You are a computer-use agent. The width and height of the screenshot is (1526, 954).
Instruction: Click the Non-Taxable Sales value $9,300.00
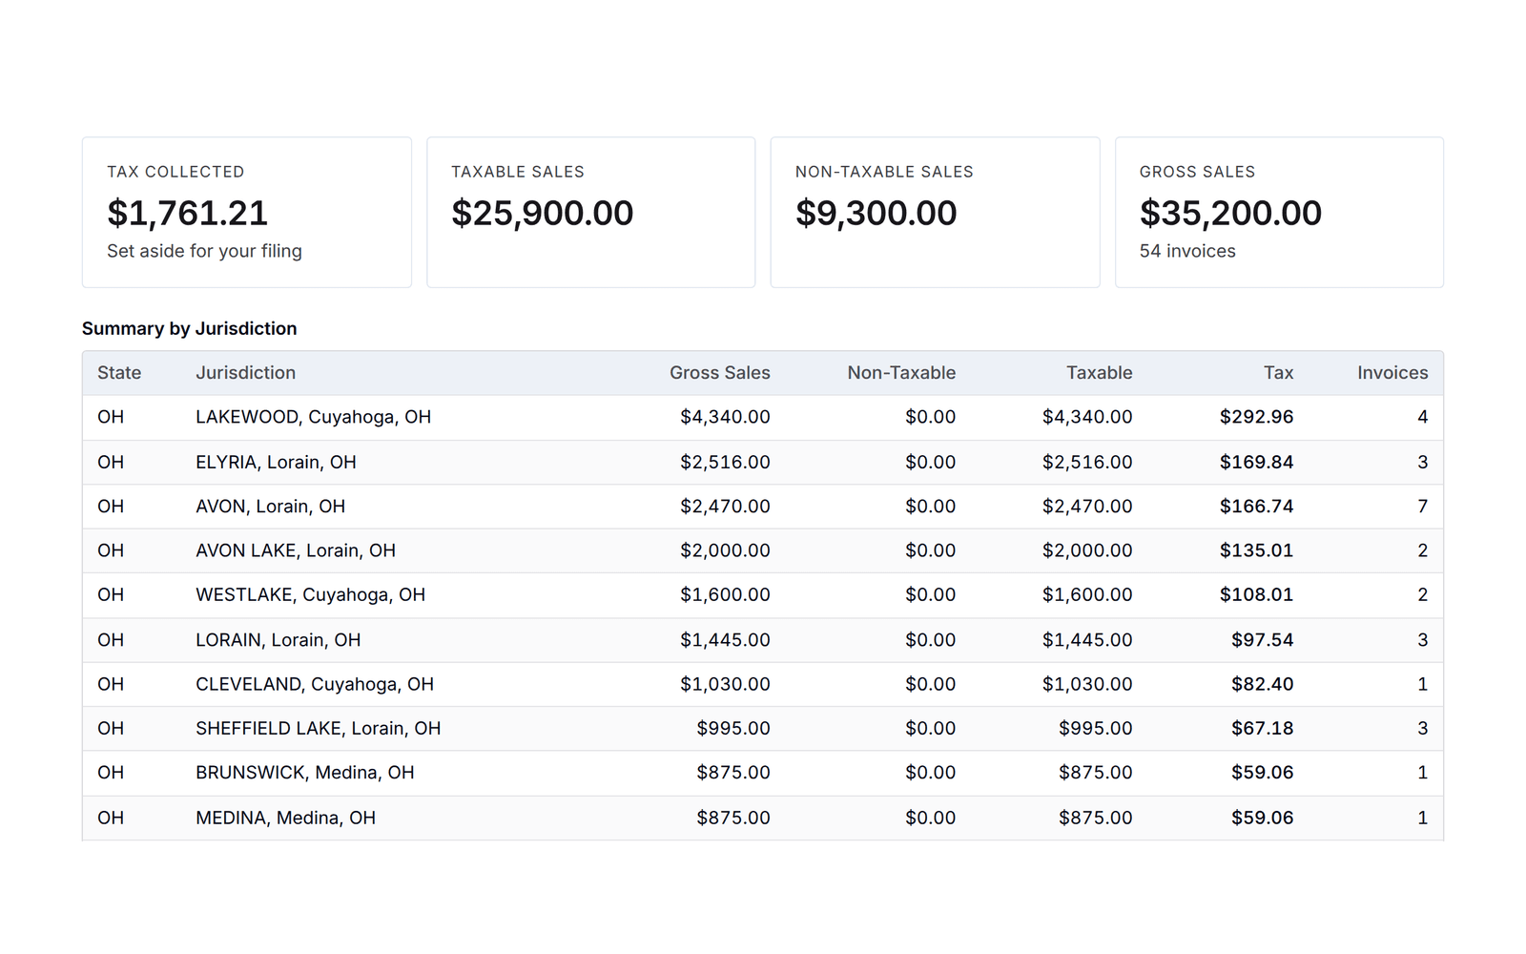tap(876, 213)
